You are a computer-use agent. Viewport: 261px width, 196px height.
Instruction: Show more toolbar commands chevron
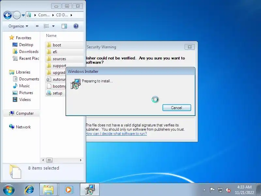coord(37,26)
